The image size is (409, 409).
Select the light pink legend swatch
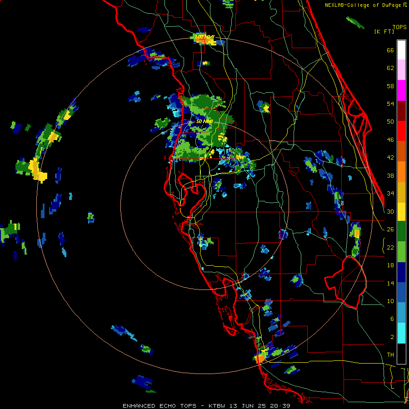click(x=401, y=70)
